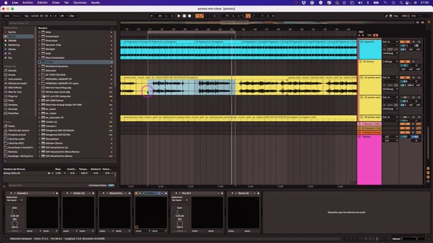Open Librería del usuario place

tap(18, 130)
